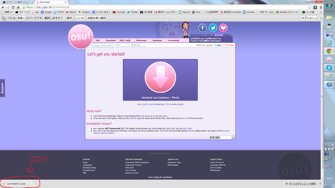Open the Terms of Service footer link

click(x=217, y=162)
